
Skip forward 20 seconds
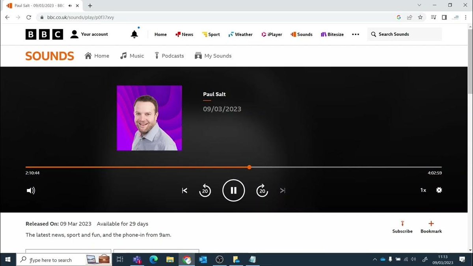click(262, 190)
